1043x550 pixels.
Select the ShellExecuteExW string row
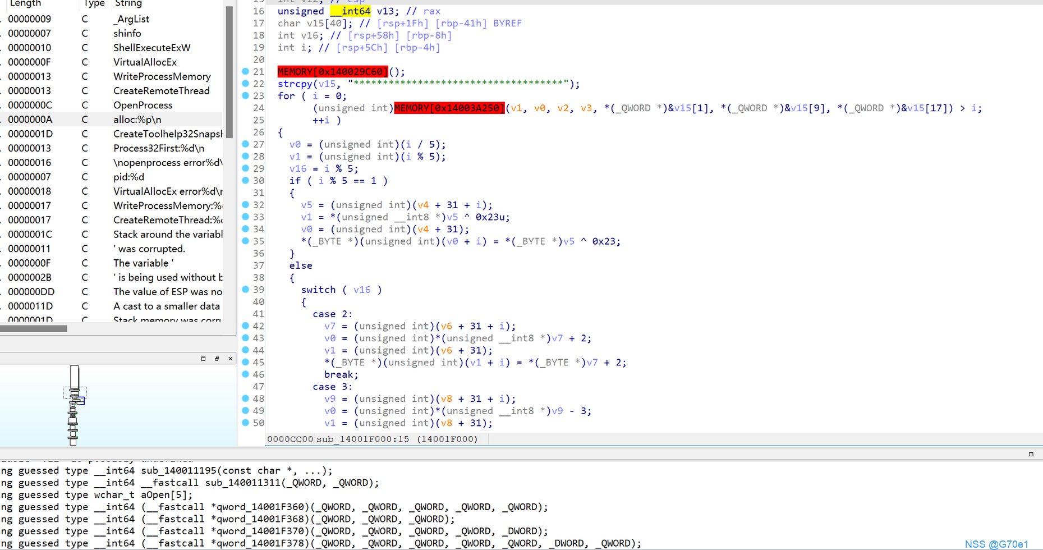112,48
